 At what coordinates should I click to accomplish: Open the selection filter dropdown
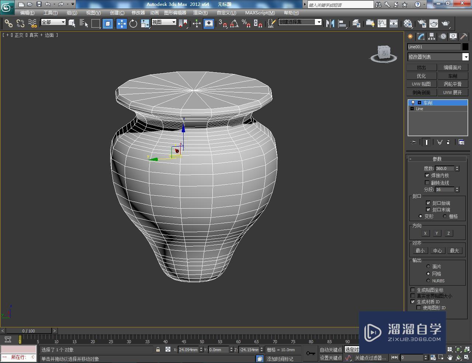(63, 22)
